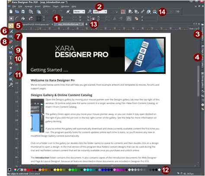Select the Fill tool

pyautogui.click(x=11, y=63)
